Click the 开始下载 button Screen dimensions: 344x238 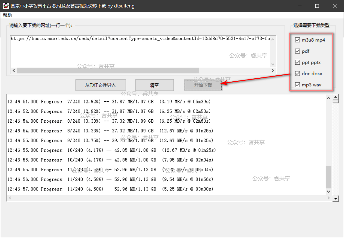[x=203, y=85]
